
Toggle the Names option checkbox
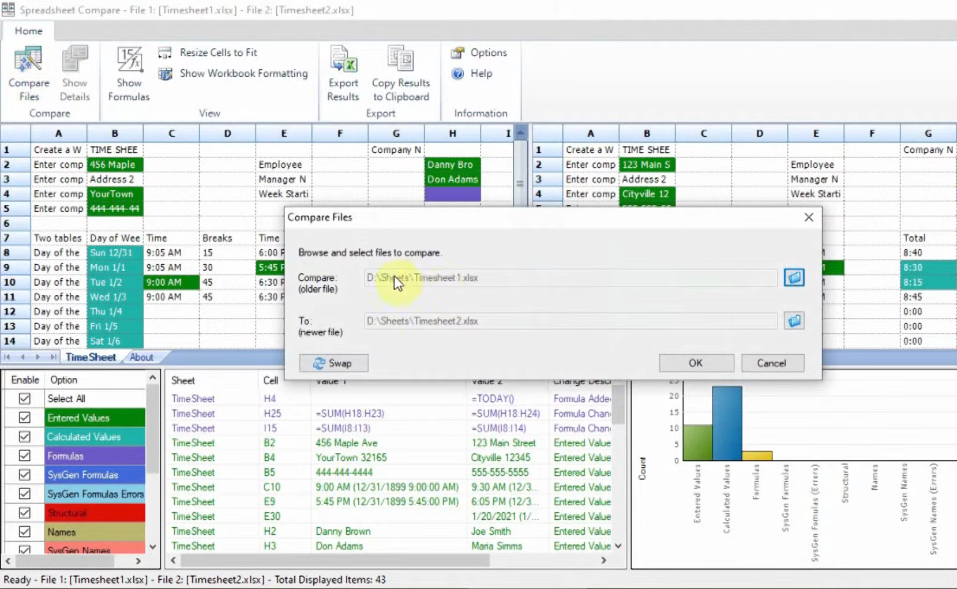pyautogui.click(x=24, y=532)
